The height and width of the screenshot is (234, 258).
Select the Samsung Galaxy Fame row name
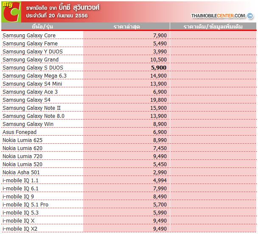(x=30, y=44)
